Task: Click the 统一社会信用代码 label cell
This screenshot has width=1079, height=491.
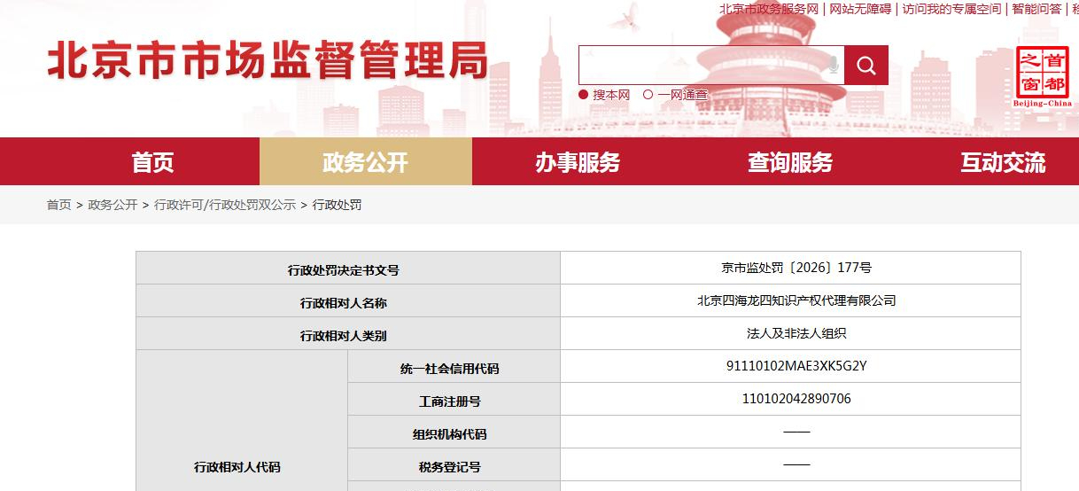Action: pos(454,368)
